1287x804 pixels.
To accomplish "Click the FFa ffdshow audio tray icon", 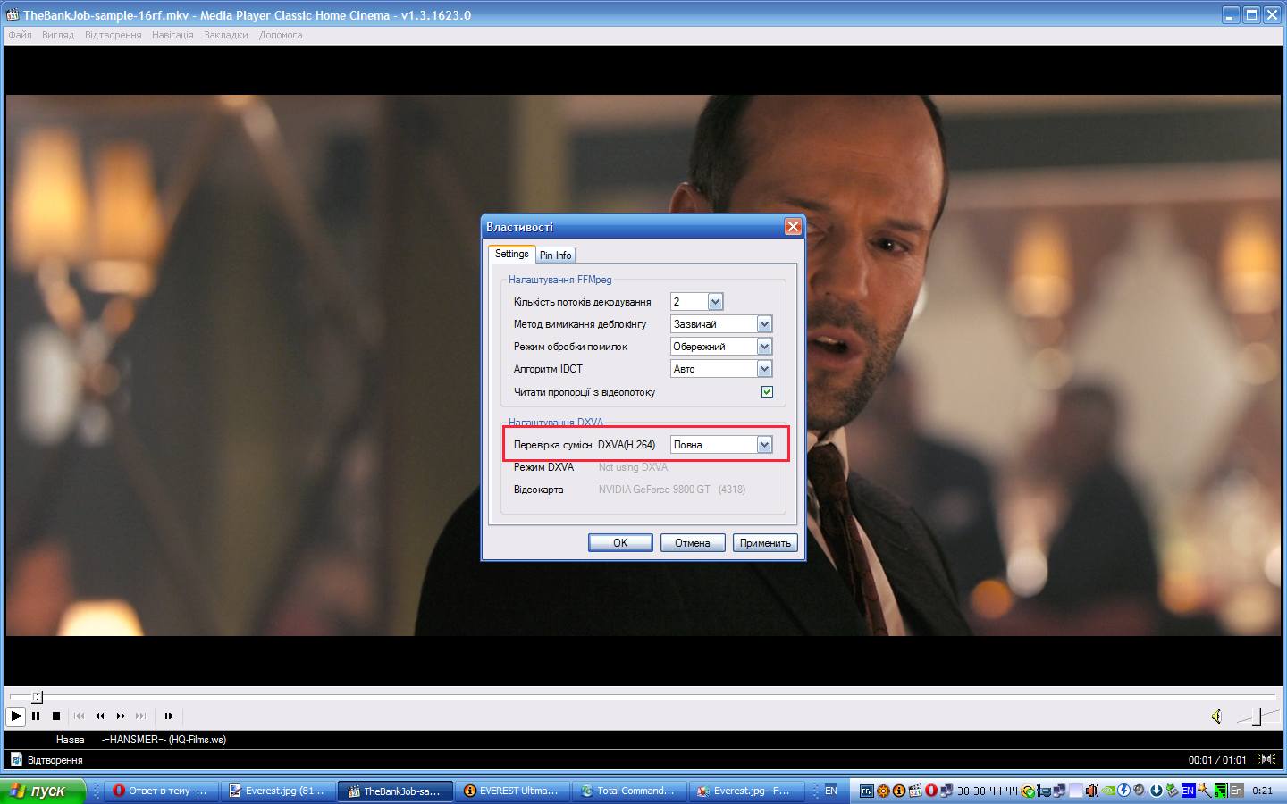I will click(x=867, y=791).
